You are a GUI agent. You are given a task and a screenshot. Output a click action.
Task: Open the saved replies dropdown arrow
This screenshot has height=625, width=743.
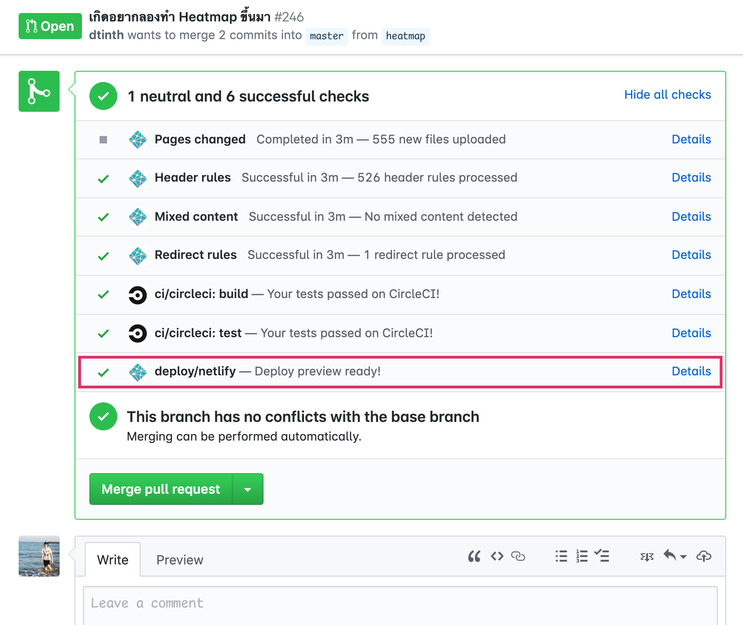tap(683, 557)
